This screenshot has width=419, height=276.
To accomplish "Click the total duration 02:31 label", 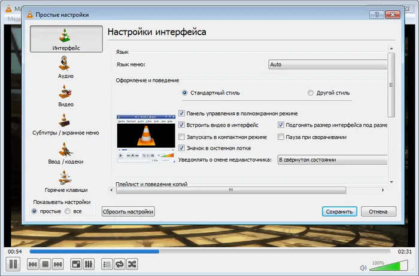I will [x=405, y=252].
